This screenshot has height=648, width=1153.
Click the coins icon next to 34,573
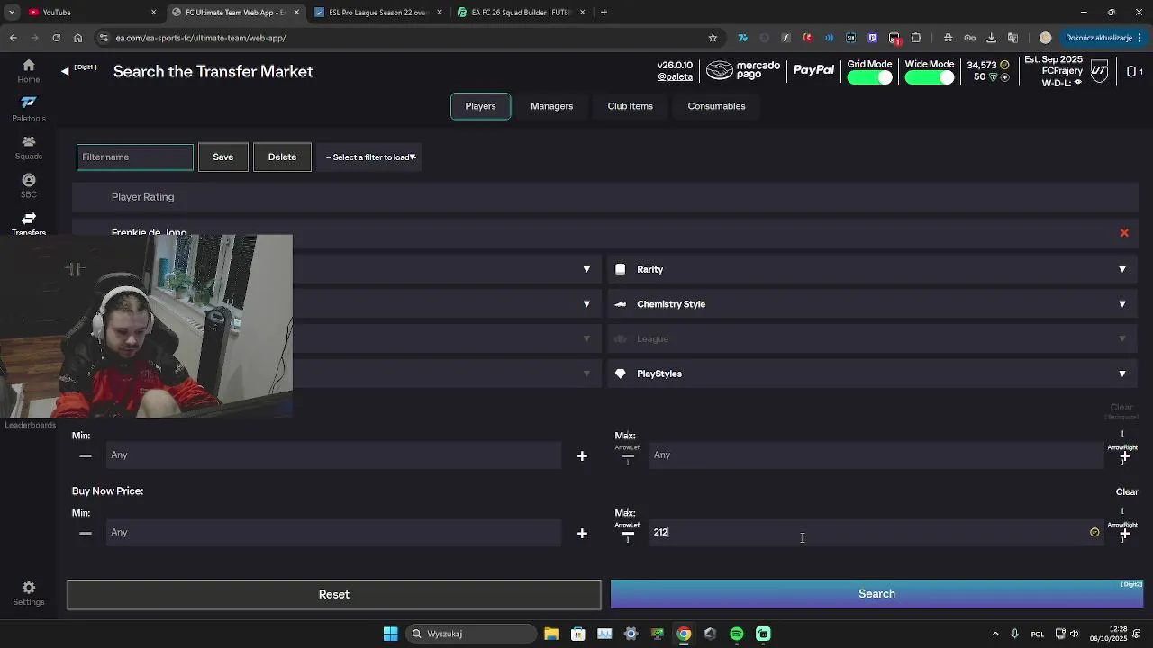(x=1004, y=65)
